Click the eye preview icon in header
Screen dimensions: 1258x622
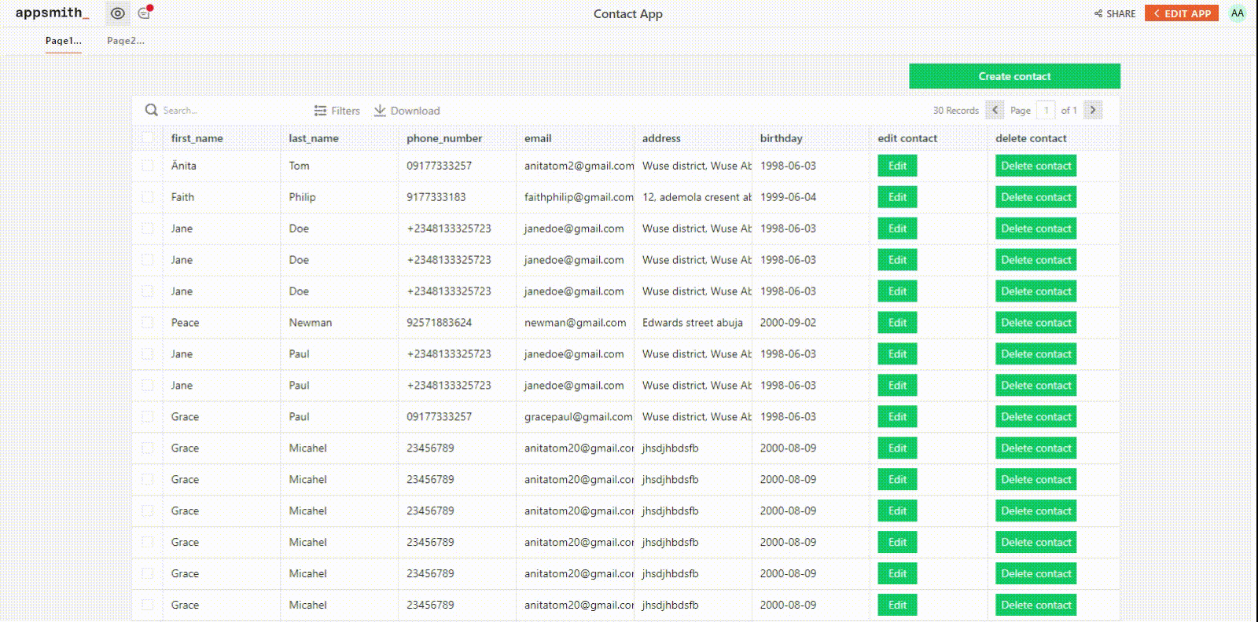pos(118,13)
